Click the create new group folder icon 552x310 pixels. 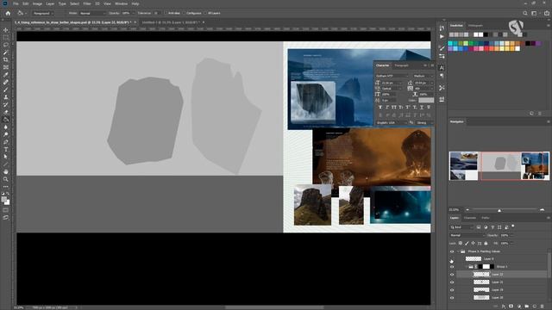[x=527, y=307]
